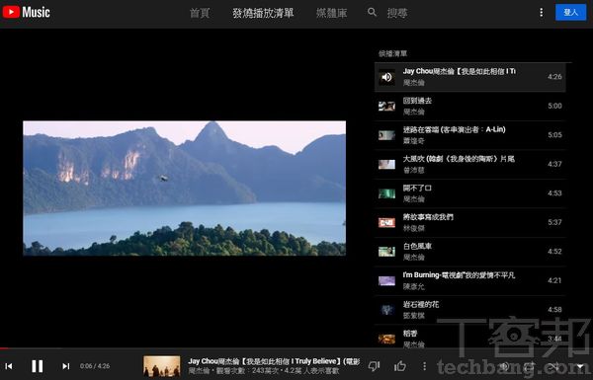Image resolution: width=593 pixels, height=380 pixels.
Task: Open artist 林俊傑 under 將故事寫成我們
Action: pos(413,228)
